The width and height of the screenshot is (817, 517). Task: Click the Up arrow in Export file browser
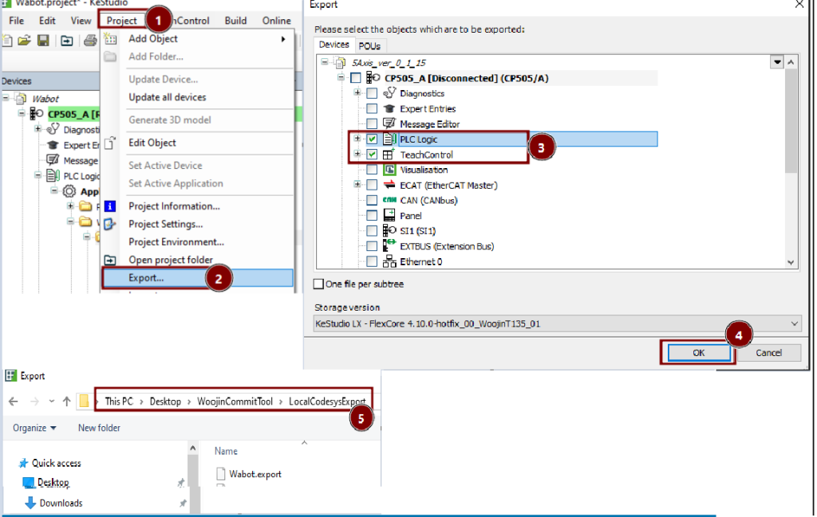[66, 401]
